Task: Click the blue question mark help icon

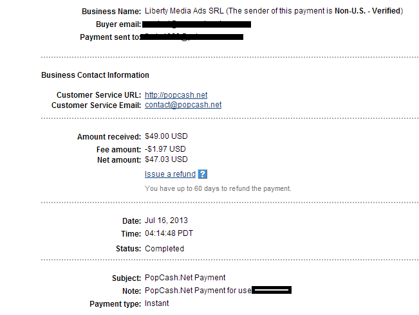Action: point(203,174)
